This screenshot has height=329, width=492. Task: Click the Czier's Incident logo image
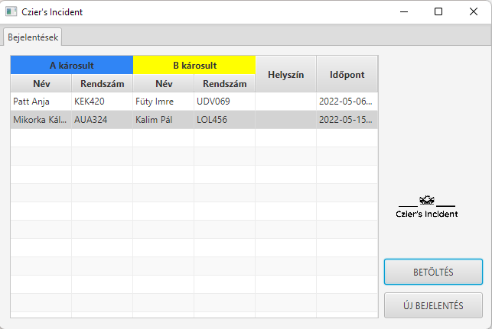click(427, 207)
